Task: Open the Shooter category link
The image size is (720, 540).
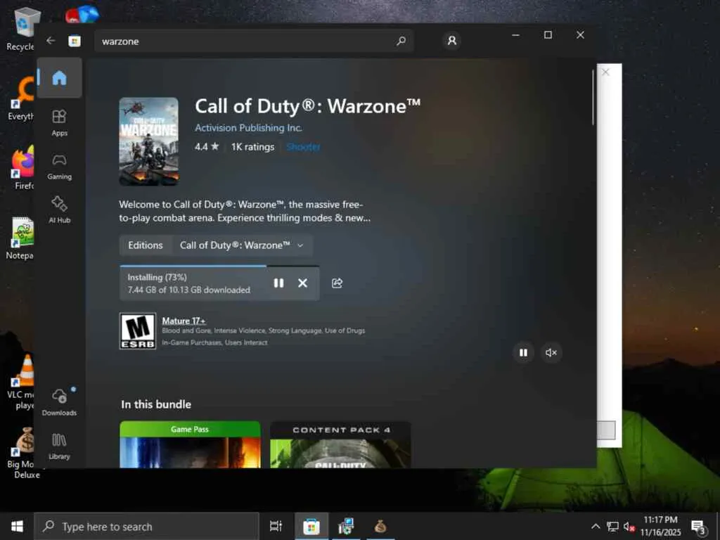Action: pyautogui.click(x=303, y=147)
